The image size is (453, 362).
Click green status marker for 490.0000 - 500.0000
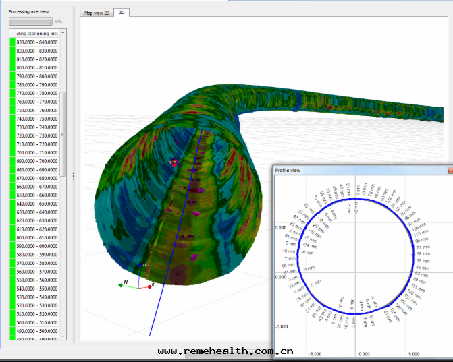12,331
